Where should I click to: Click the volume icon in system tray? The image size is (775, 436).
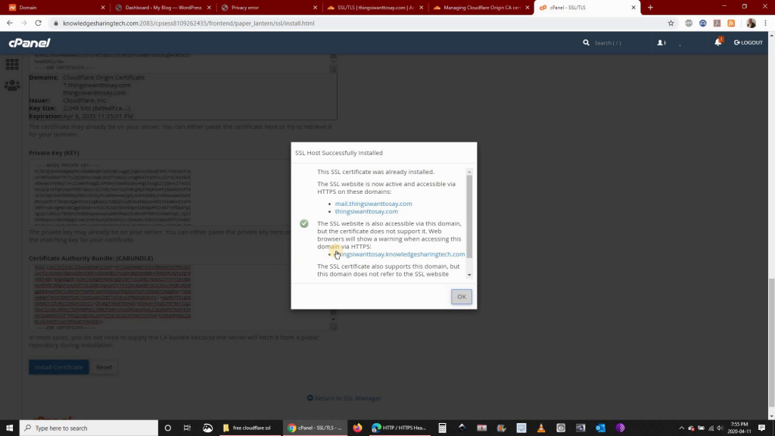coord(721,428)
